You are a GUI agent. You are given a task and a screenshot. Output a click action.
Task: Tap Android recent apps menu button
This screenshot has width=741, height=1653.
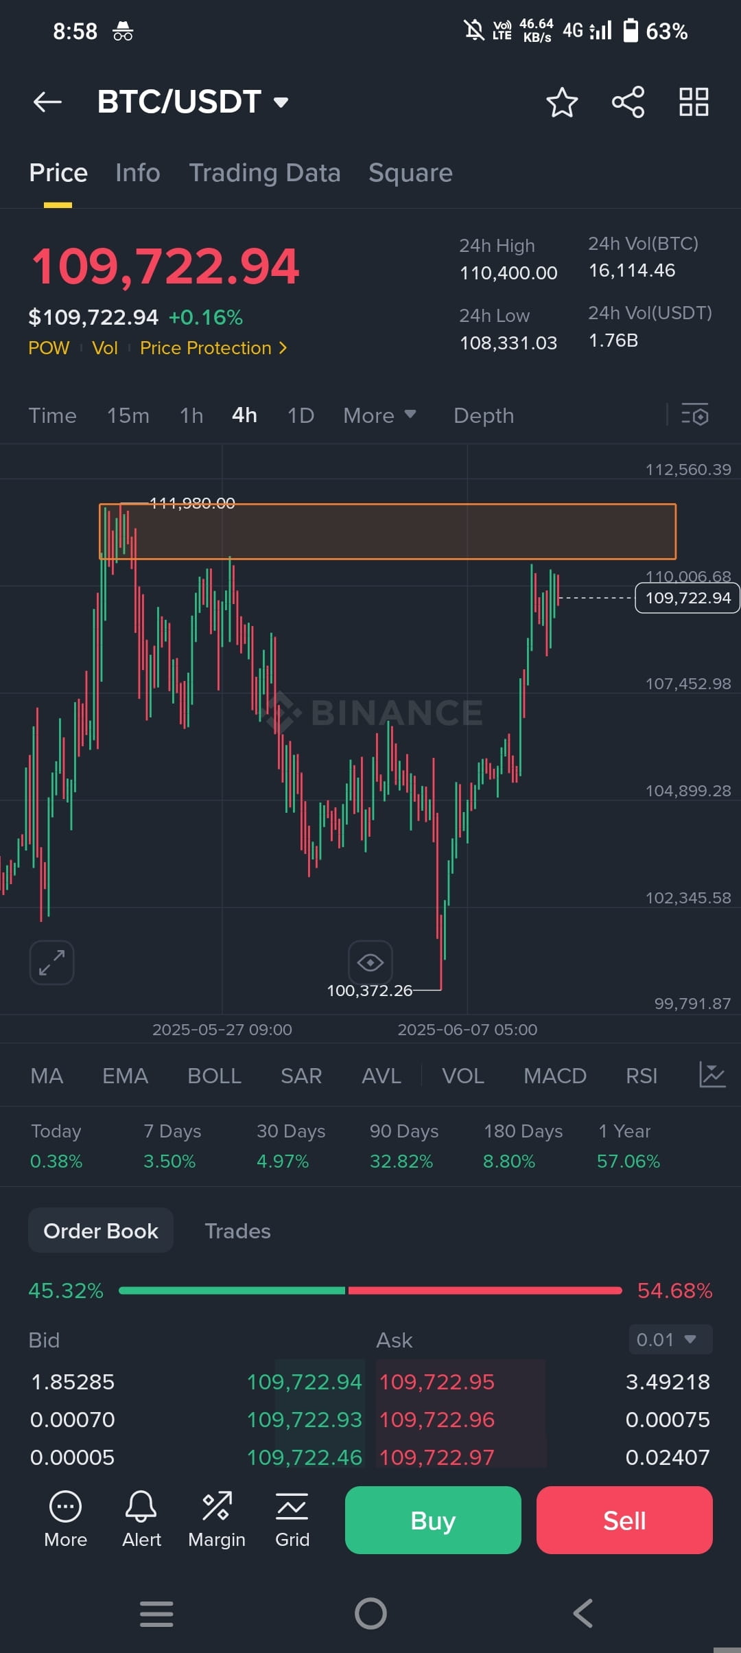pos(156,1613)
